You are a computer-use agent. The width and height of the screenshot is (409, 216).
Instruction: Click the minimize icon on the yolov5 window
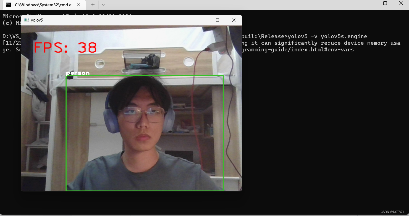point(201,20)
